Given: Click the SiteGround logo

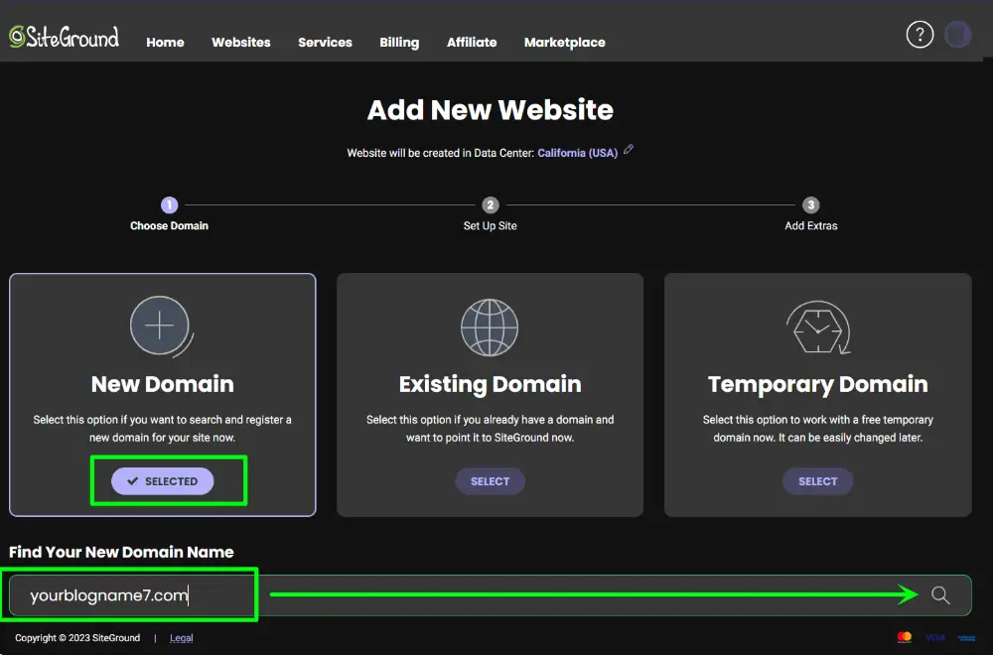Looking at the screenshot, I should (x=65, y=38).
